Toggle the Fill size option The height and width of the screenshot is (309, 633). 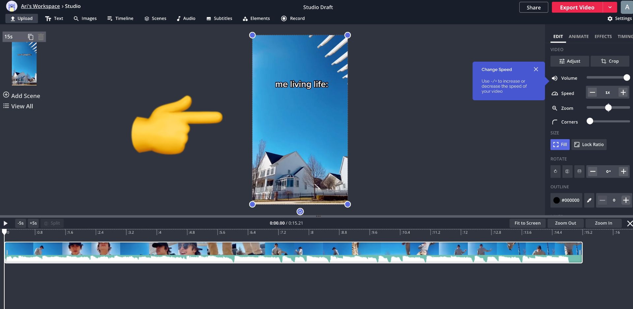point(560,144)
